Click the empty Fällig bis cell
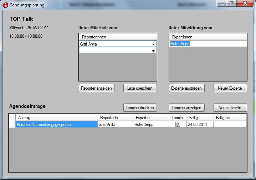The width and height of the screenshot is (256, 180). (x=226, y=125)
